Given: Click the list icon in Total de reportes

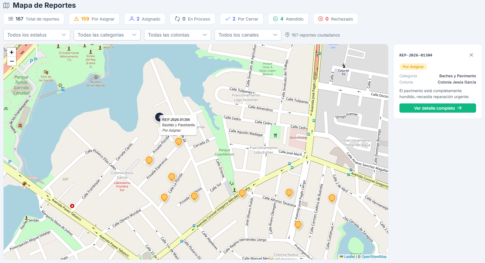Looking at the screenshot, I should 11,19.
